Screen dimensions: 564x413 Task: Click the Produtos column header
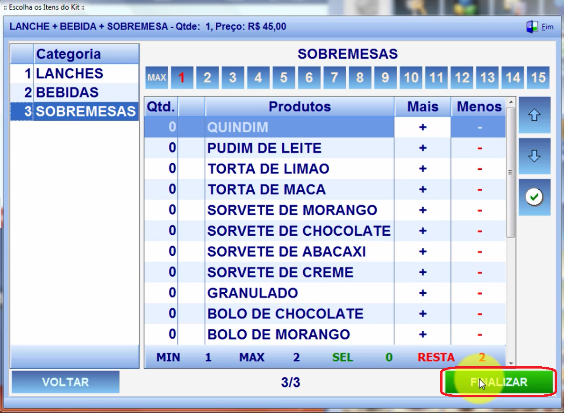pyautogui.click(x=300, y=107)
